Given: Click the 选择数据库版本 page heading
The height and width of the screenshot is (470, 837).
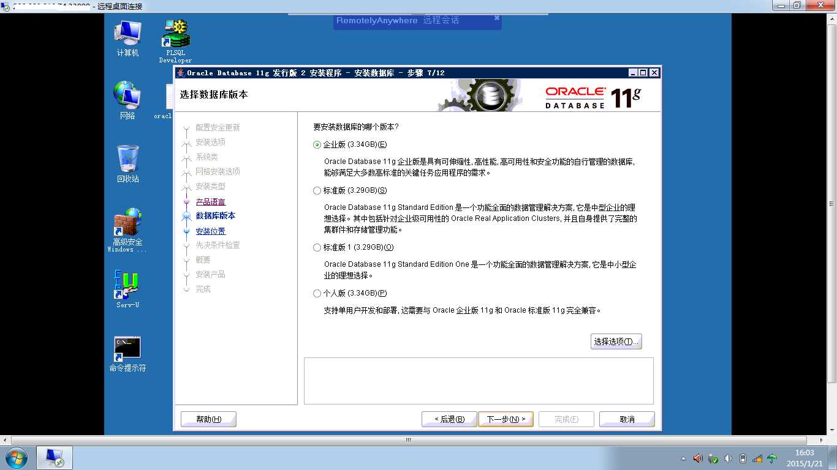Looking at the screenshot, I should click(214, 95).
